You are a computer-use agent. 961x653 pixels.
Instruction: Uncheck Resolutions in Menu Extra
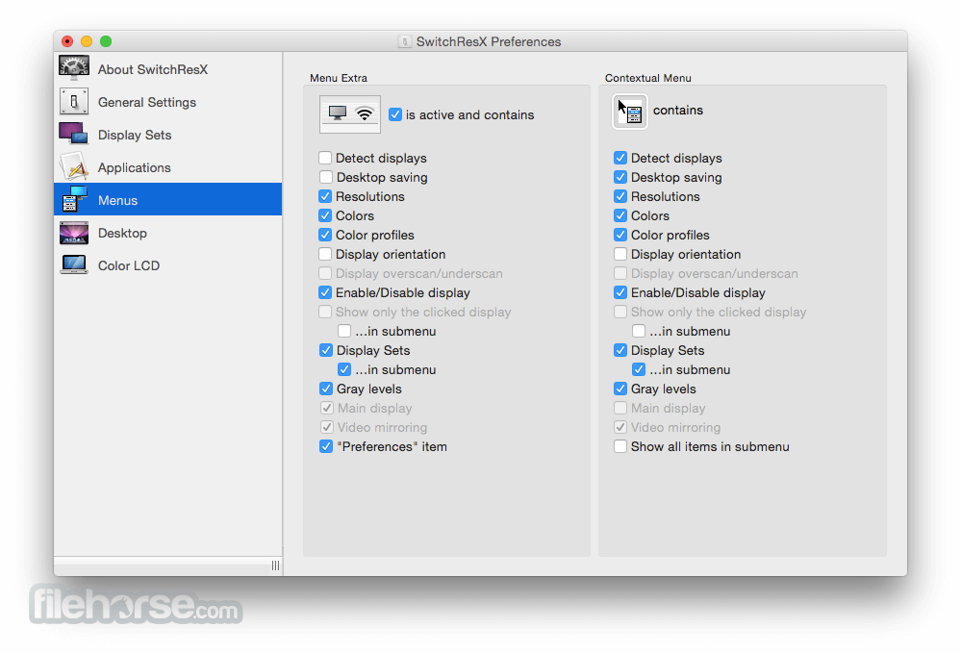pyautogui.click(x=325, y=196)
